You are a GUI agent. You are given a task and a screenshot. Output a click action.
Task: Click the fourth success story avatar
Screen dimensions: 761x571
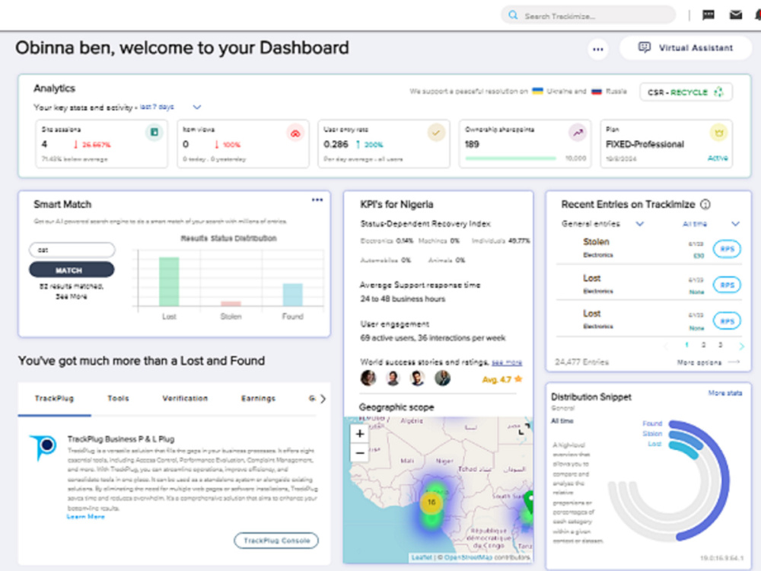tap(442, 378)
